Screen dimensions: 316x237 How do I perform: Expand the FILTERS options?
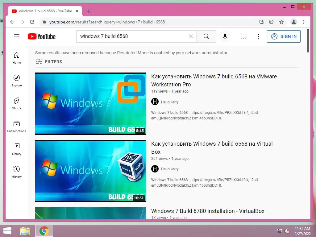click(49, 62)
